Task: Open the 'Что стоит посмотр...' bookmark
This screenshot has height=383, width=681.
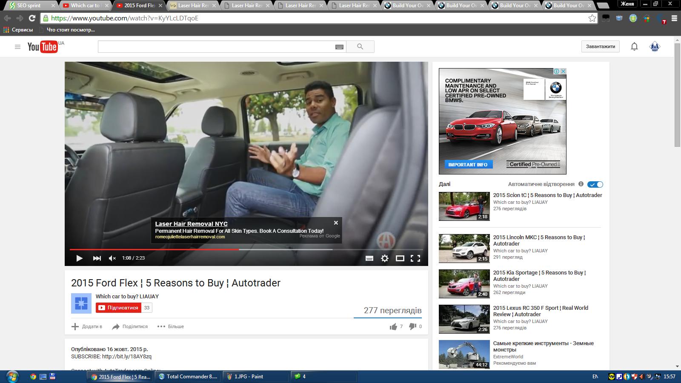Action: pyautogui.click(x=67, y=30)
